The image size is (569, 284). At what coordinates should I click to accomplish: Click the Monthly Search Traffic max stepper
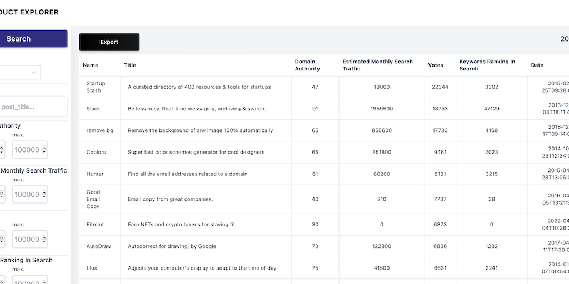click(44, 195)
